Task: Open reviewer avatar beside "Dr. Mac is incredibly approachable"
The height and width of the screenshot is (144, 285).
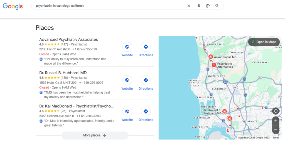Action: [x=41, y=121]
